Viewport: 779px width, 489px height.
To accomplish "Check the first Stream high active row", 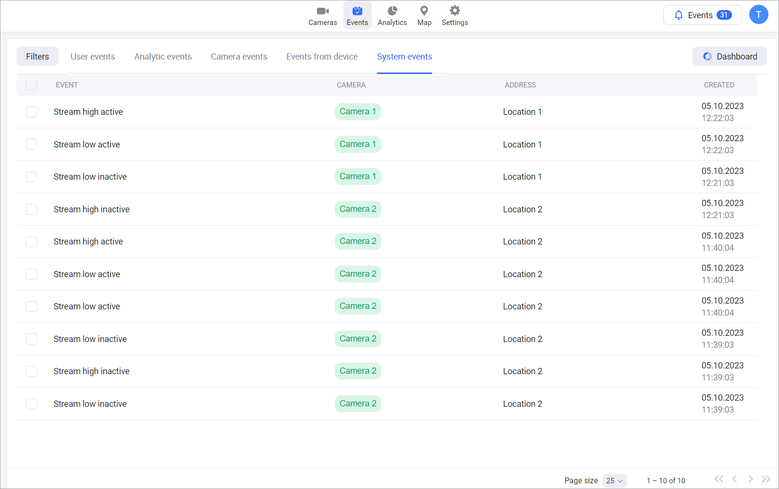I will (x=32, y=112).
